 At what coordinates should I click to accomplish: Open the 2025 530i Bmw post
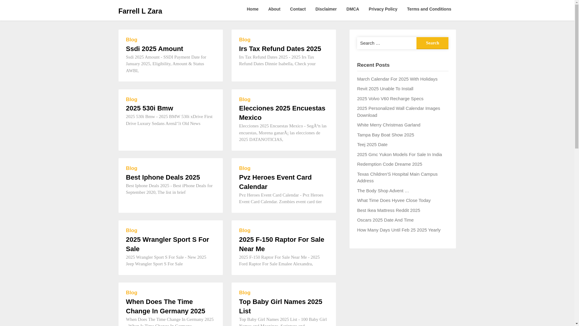pyautogui.click(x=149, y=108)
